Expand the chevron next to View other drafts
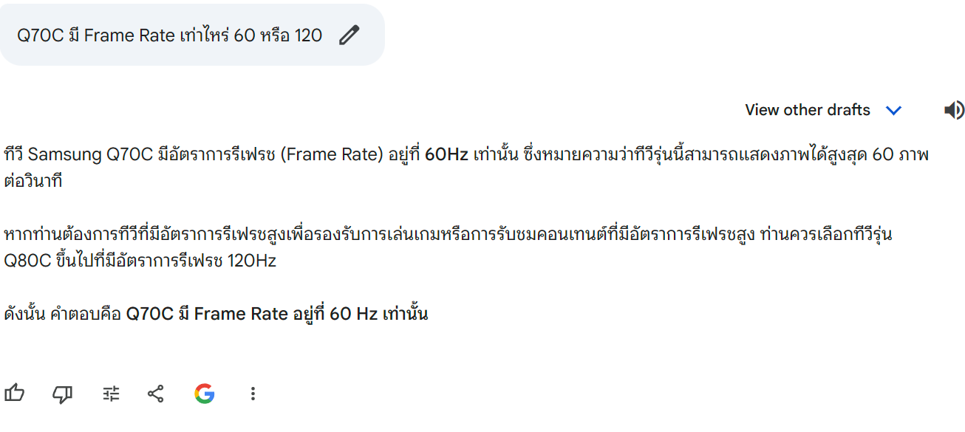The height and width of the screenshot is (432, 965). 893,111
